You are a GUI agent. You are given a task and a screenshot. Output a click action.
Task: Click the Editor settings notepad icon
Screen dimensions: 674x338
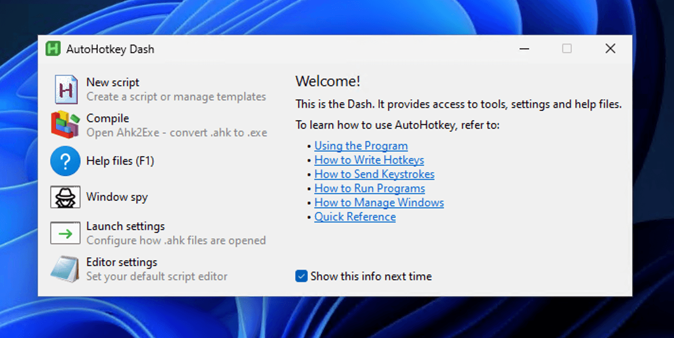(x=65, y=269)
